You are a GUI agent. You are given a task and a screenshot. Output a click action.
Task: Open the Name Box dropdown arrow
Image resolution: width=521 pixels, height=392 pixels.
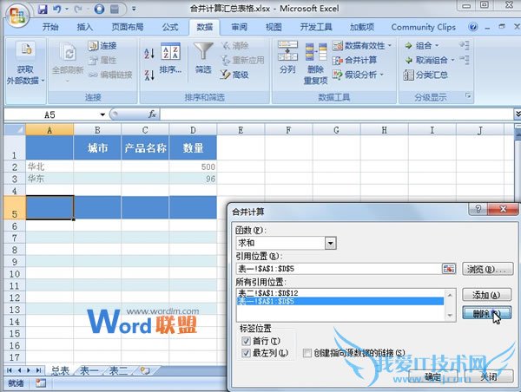click(102, 114)
